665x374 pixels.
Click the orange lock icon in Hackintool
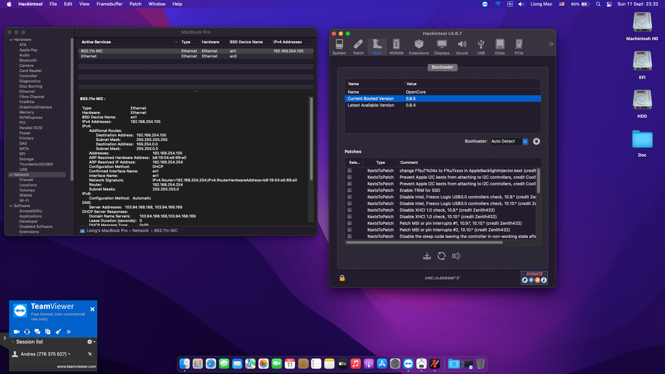pyautogui.click(x=342, y=278)
